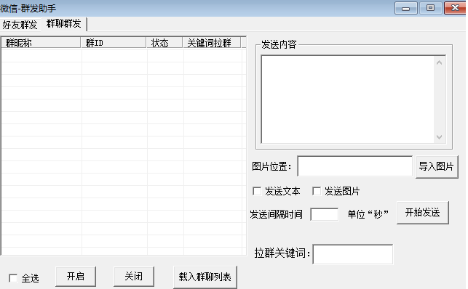Close the 微信-群发助手 window
This screenshot has width=468, height=289.
tap(455, 8)
